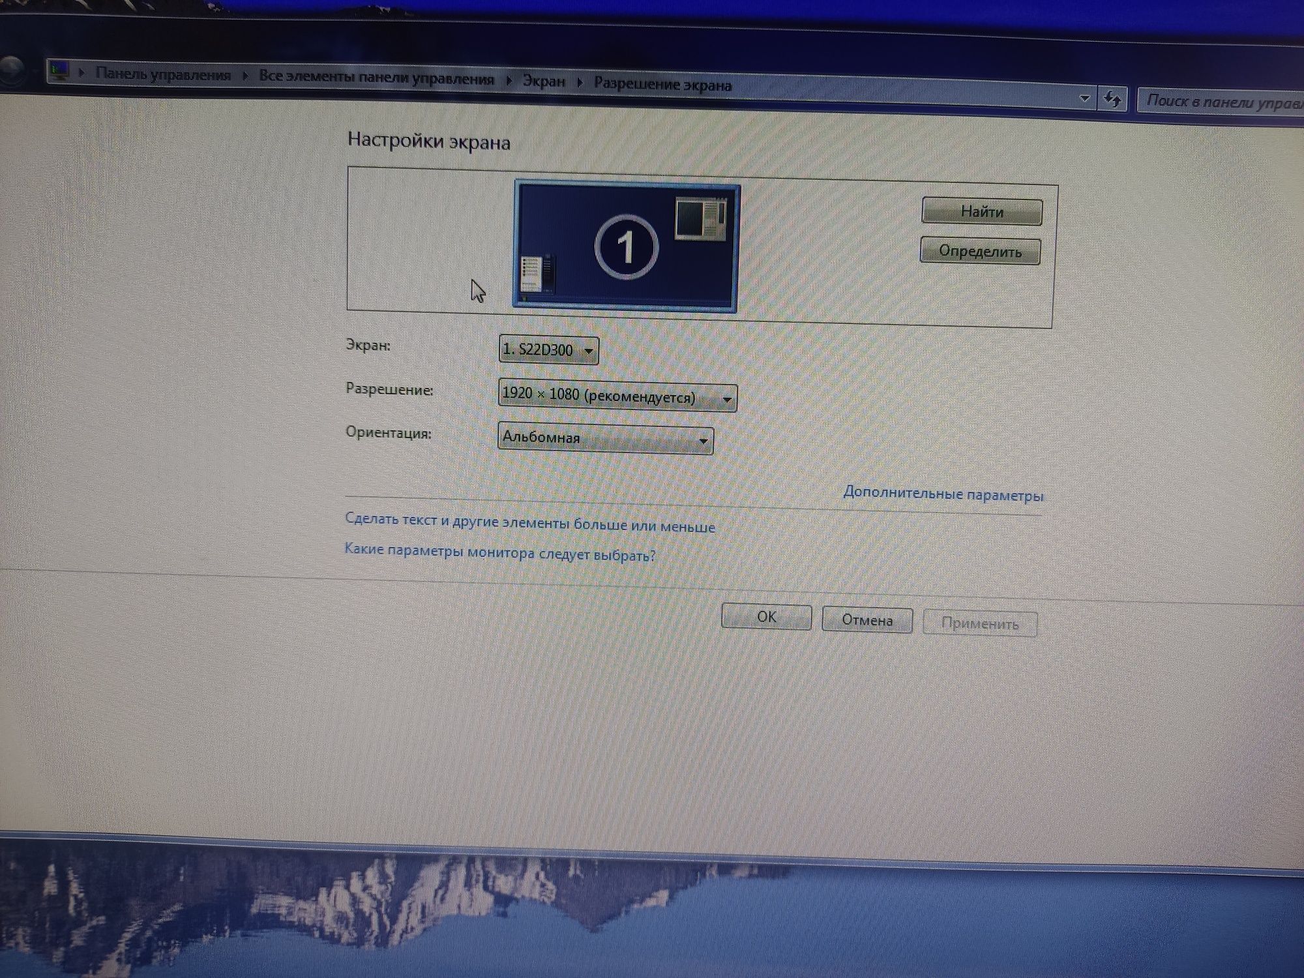Open link Сделать текст и другие элементы больше
Image resolution: width=1304 pixels, height=978 pixels.
click(x=530, y=522)
